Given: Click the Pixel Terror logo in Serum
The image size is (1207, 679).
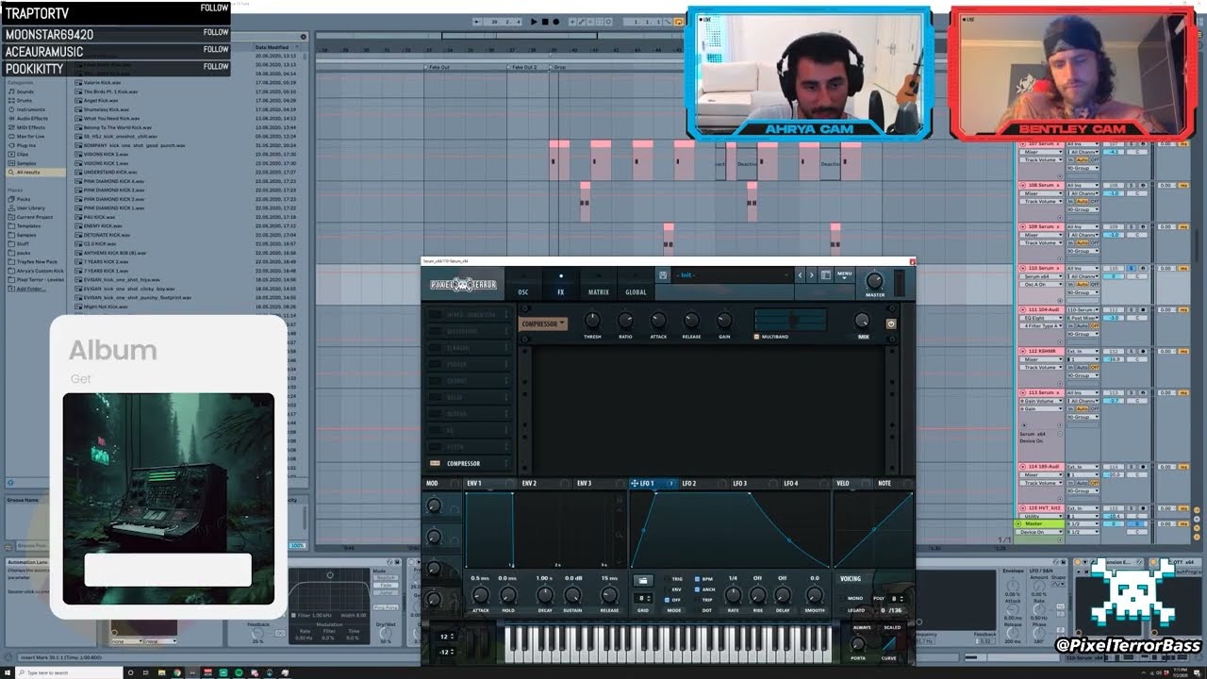Looking at the screenshot, I should 463,284.
